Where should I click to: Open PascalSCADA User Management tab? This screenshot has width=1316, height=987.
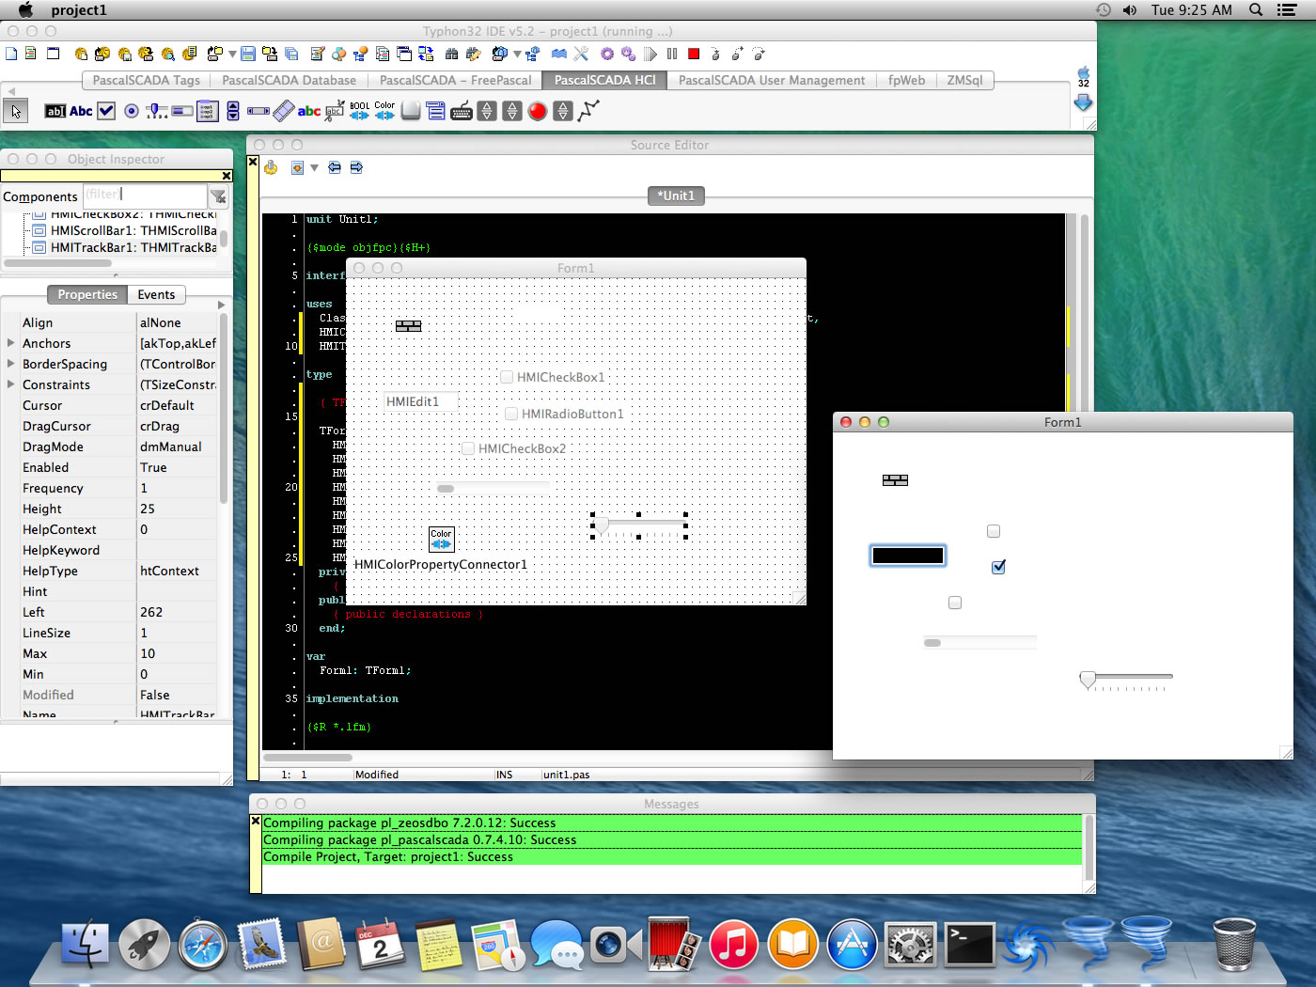pyautogui.click(x=772, y=80)
